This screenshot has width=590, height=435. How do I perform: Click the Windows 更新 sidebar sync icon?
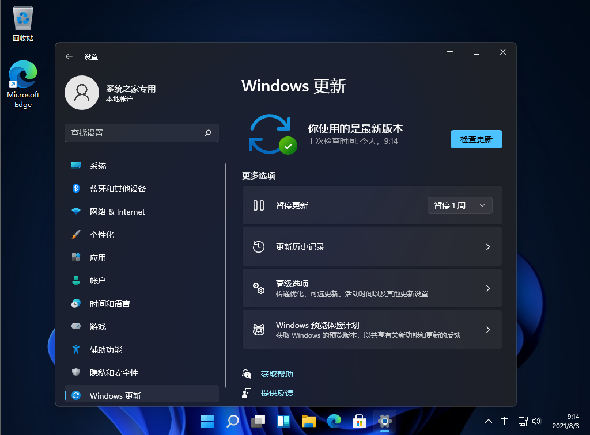[76, 395]
